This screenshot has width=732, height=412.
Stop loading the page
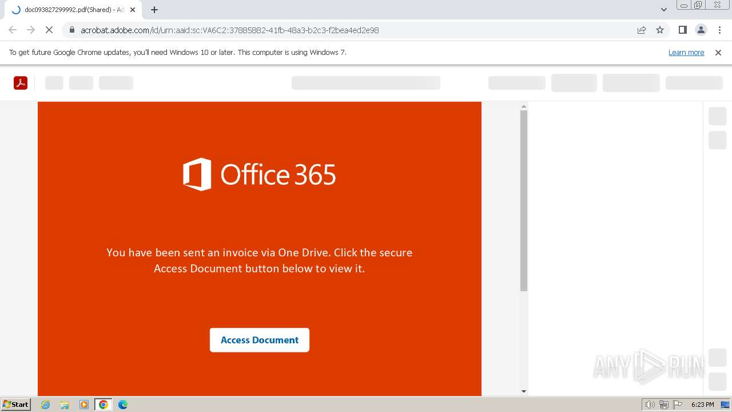49,30
